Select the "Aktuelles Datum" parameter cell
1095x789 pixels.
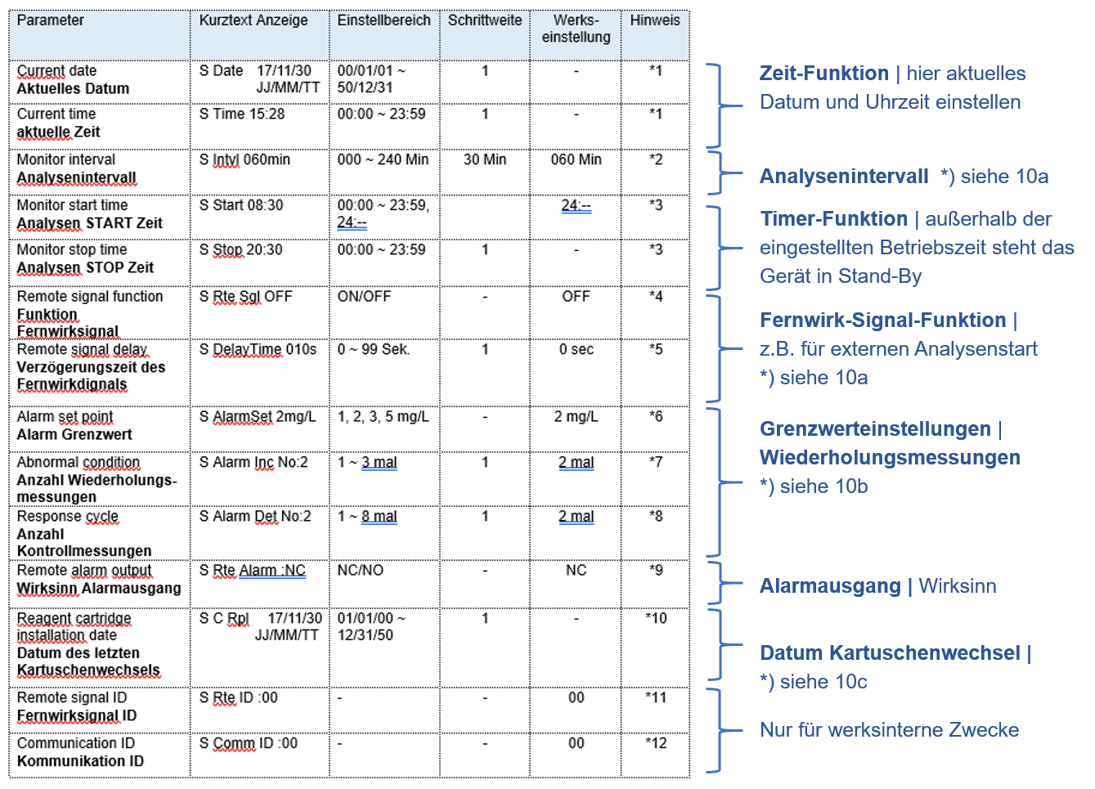tap(73, 88)
